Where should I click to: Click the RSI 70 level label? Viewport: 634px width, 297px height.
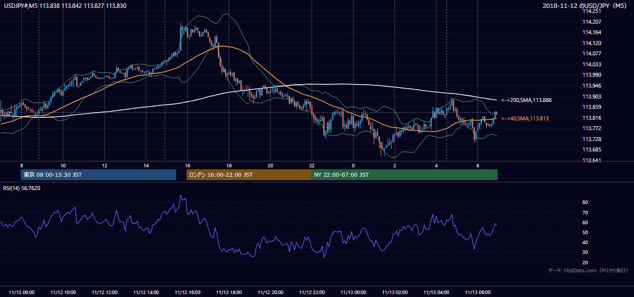coord(585,212)
